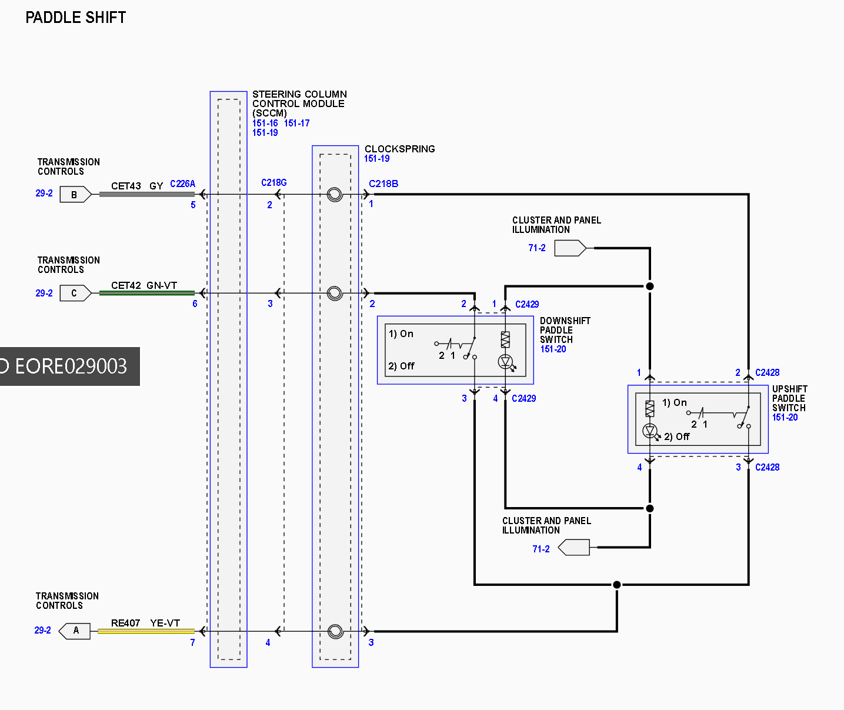
Task: Click the LED symbol in Downshift Paddle Switch
Action: point(506,361)
